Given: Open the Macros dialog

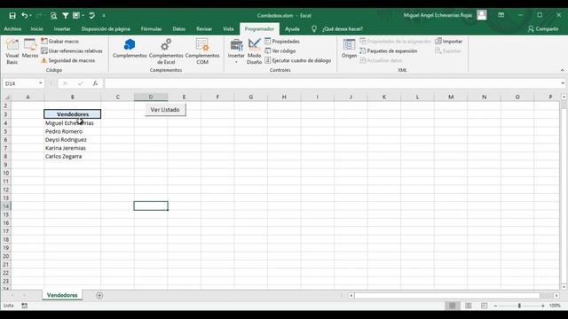Looking at the screenshot, I should click(x=29, y=49).
